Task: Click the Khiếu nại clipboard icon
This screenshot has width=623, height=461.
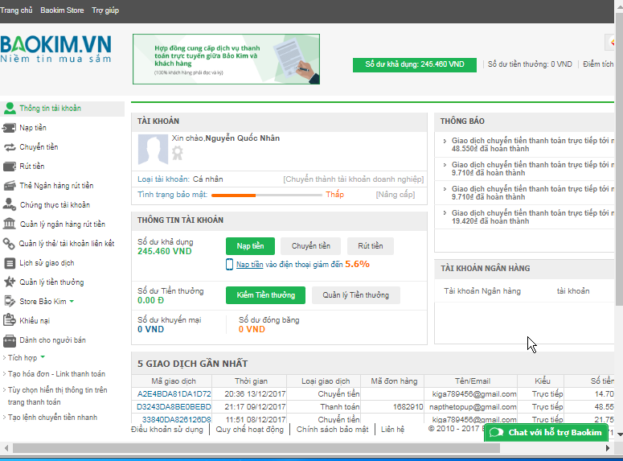Action: tap(9, 319)
